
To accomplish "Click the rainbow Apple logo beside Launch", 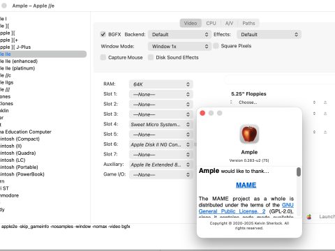I will pos(309,217).
